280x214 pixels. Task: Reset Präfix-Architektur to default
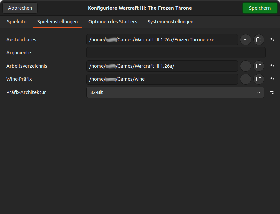[x=272, y=92]
